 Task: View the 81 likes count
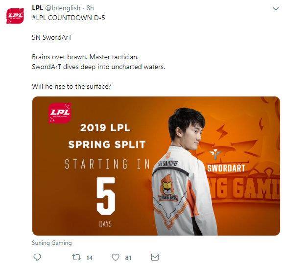pos(128,258)
